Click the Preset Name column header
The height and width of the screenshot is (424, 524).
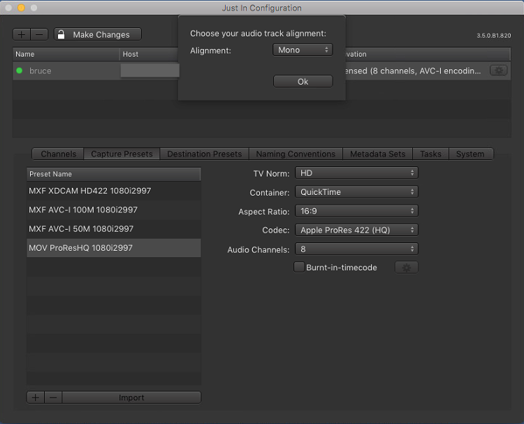tap(114, 174)
